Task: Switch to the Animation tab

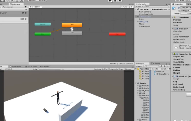Action: tap(15, 67)
